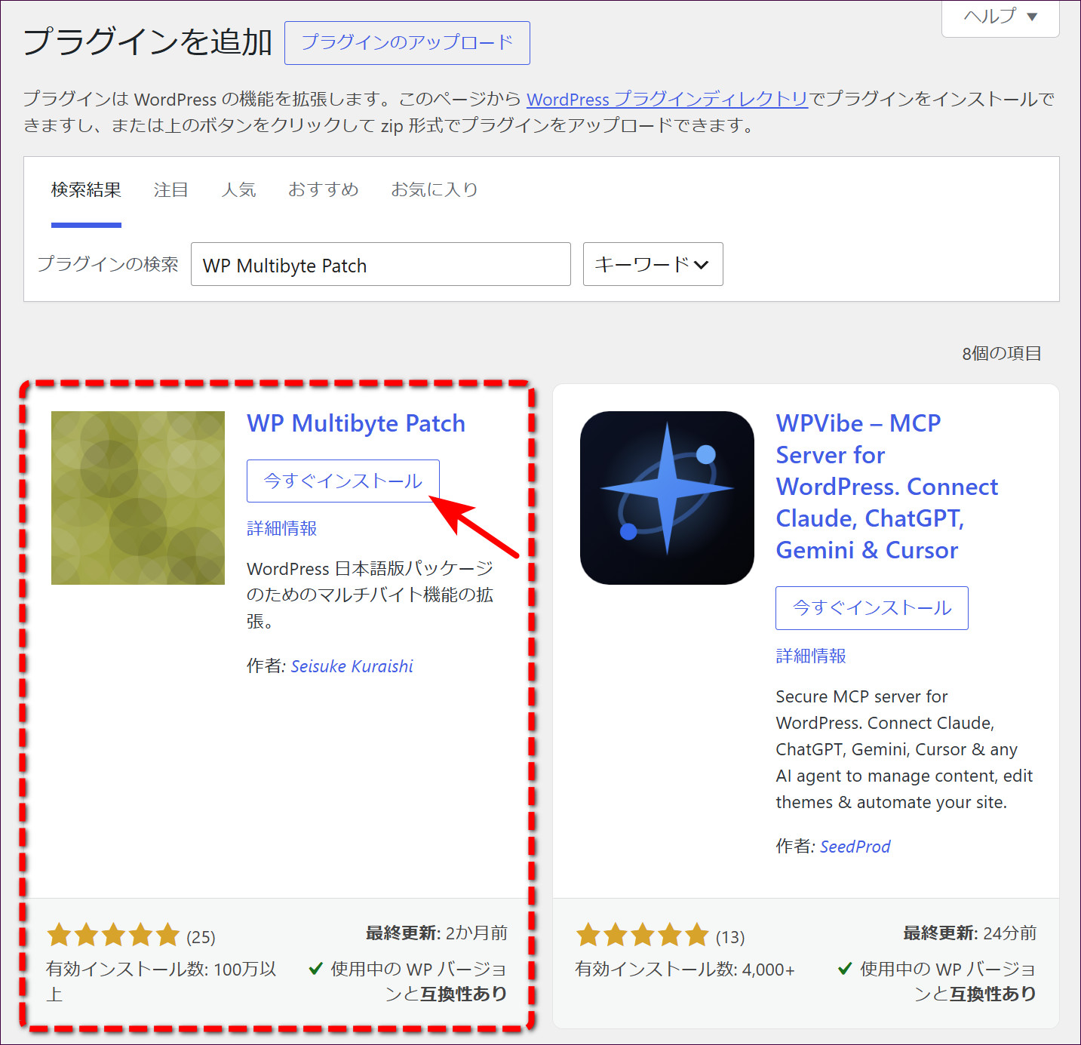Click the star rating of WPVibe
Viewport: 1081px width, 1045px height.
(643, 936)
